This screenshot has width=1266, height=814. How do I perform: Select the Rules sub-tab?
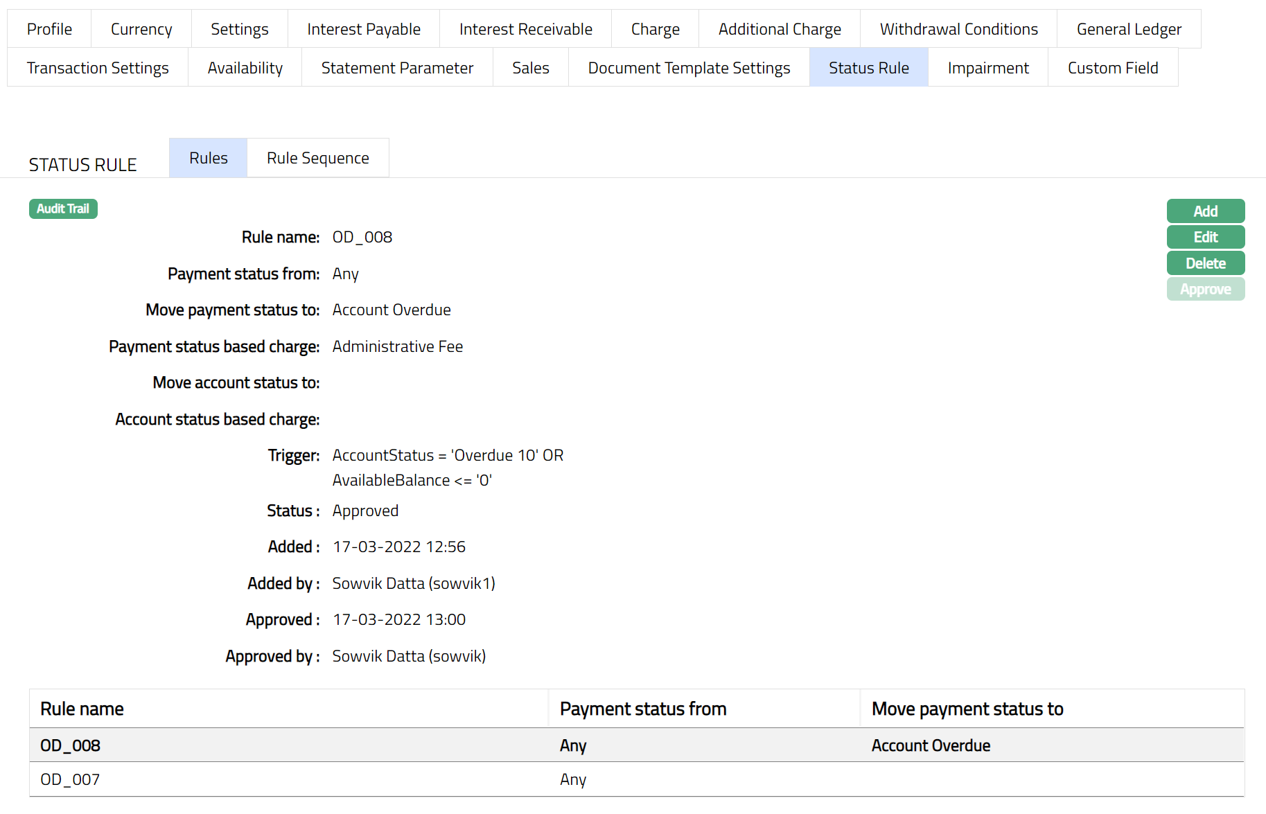pyautogui.click(x=208, y=158)
